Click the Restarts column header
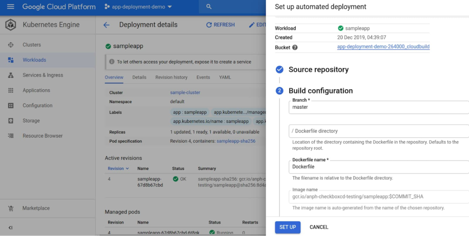Viewport: 469px width, 236px height. tap(250, 222)
